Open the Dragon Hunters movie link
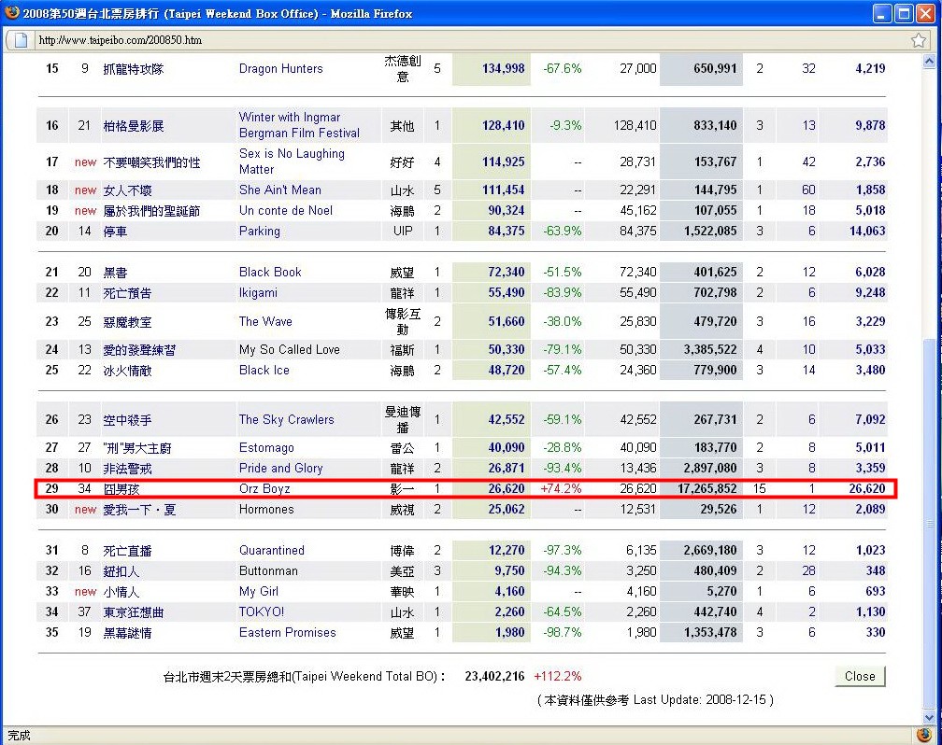Image resolution: width=942 pixels, height=745 pixels. point(280,68)
